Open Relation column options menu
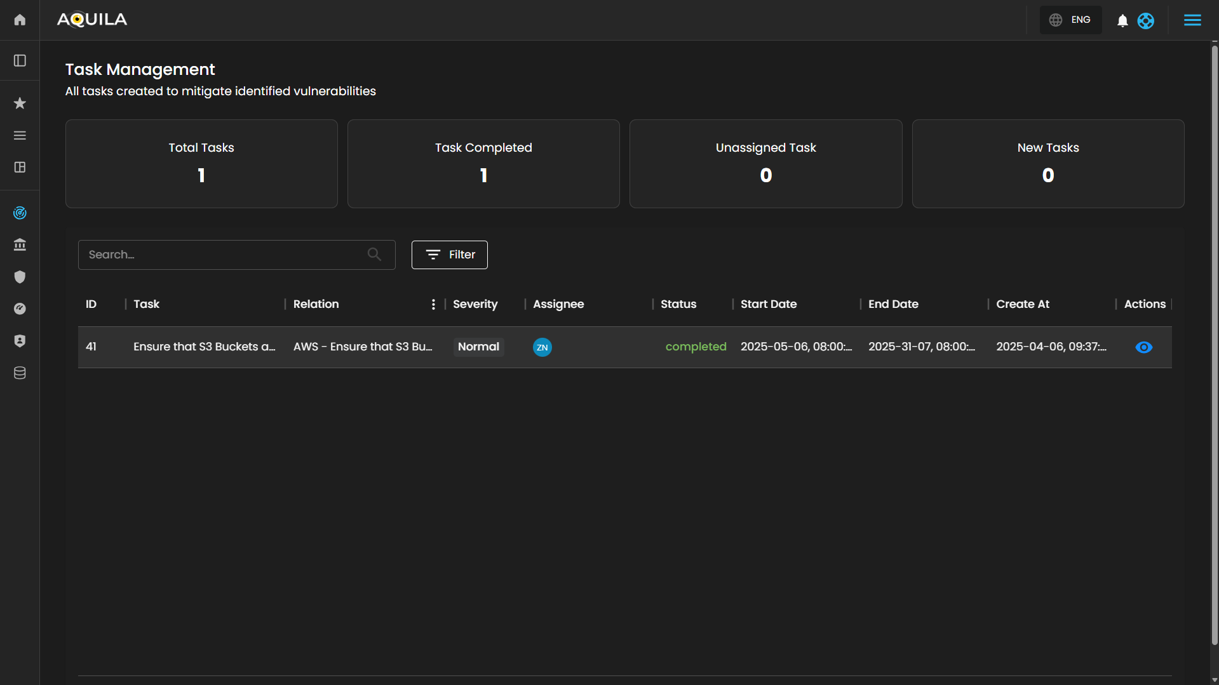 point(433,305)
